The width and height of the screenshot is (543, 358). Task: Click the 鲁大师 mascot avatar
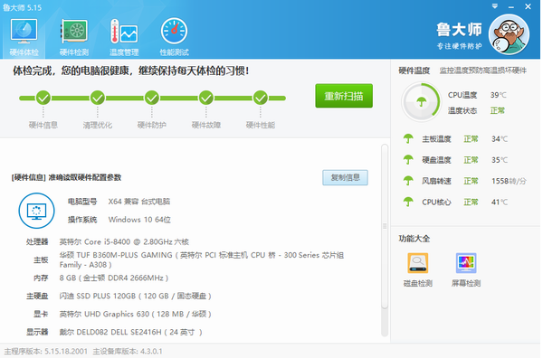pyautogui.click(x=509, y=34)
